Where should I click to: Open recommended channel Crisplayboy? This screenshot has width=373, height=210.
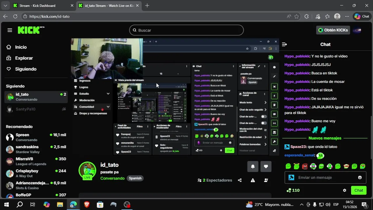pyautogui.click(x=36, y=173)
